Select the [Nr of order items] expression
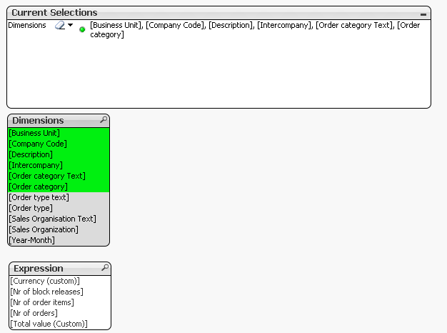Screen dimensions: 447x333 (x=60, y=302)
